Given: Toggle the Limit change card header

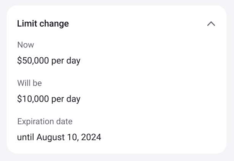Looking at the screenshot, I should point(114,24).
